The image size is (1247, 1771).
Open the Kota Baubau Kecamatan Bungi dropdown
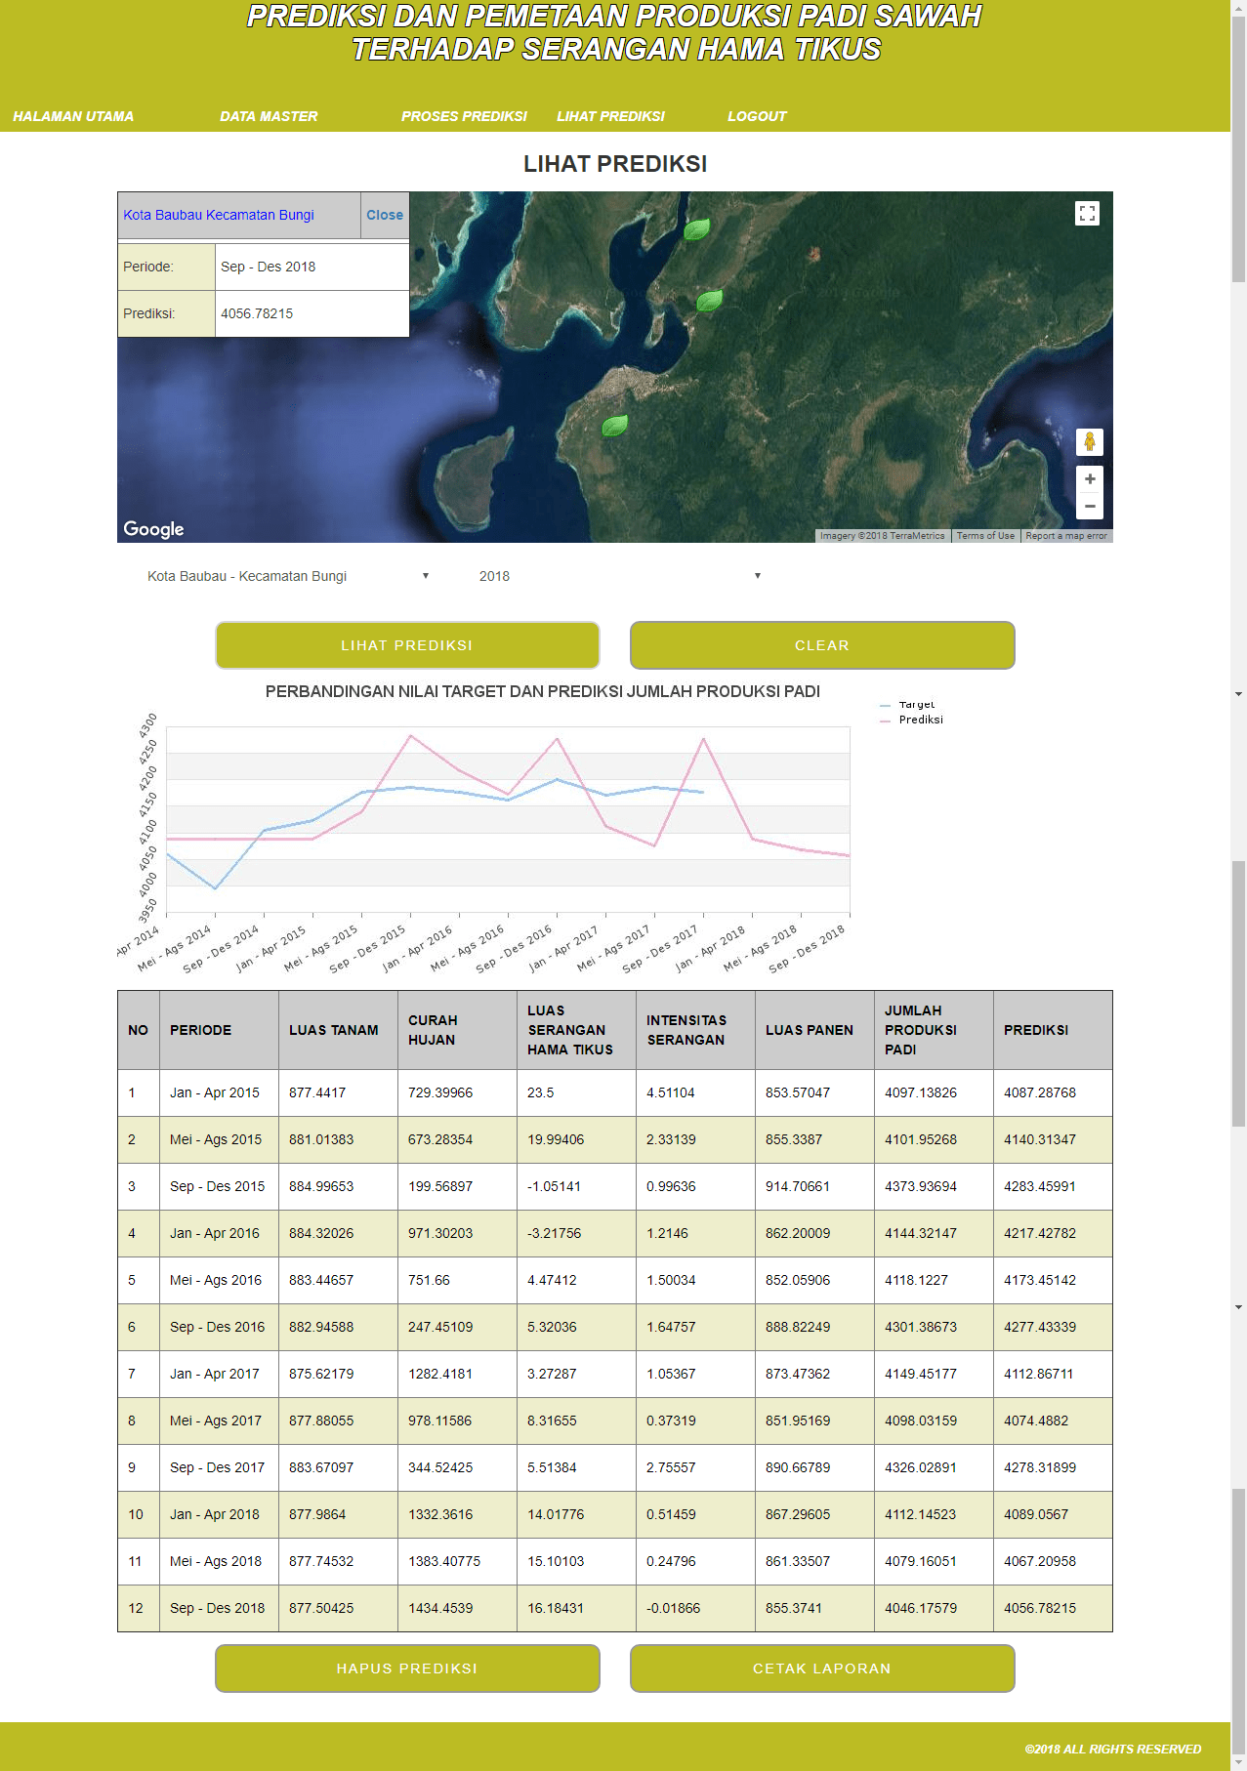[288, 576]
